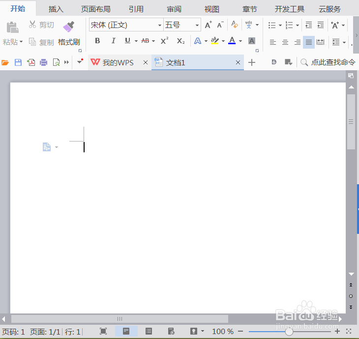
Task: Click the horizontal scrollbar thumb
Action: pyautogui.click(x=120, y=319)
